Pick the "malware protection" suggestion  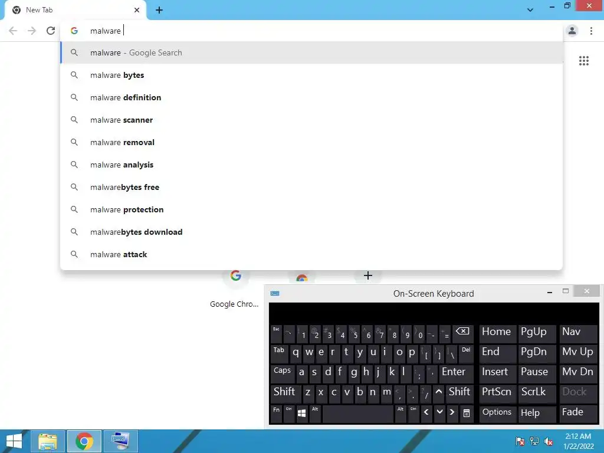(x=311, y=209)
